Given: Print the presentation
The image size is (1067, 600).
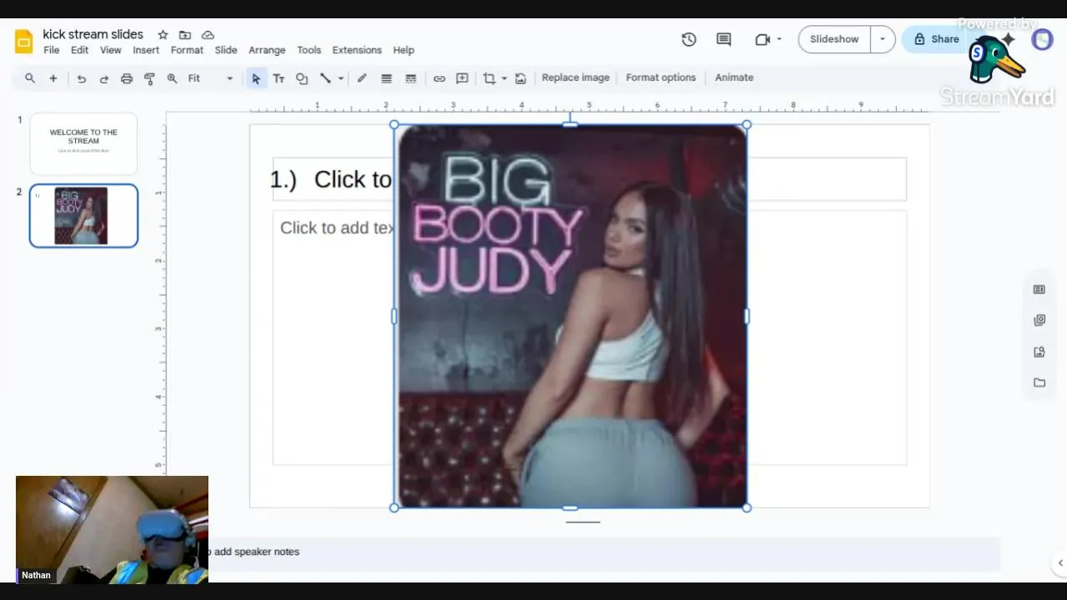Looking at the screenshot, I should [x=127, y=78].
